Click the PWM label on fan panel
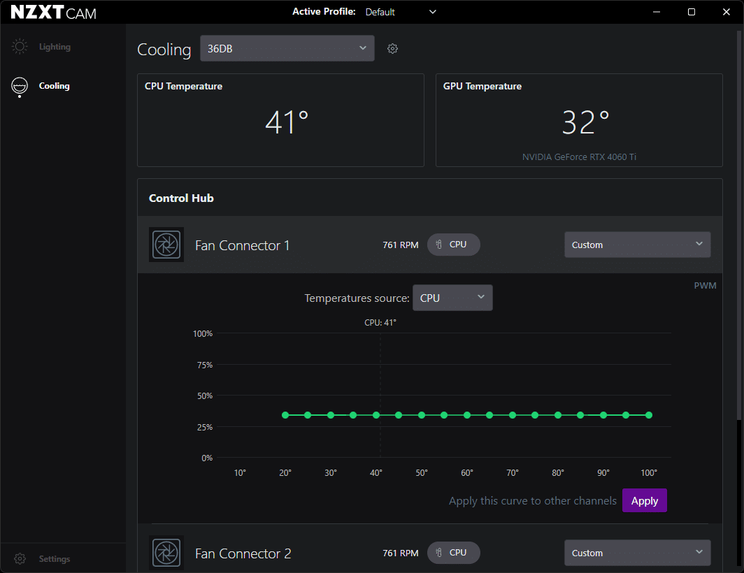 (705, 285)
